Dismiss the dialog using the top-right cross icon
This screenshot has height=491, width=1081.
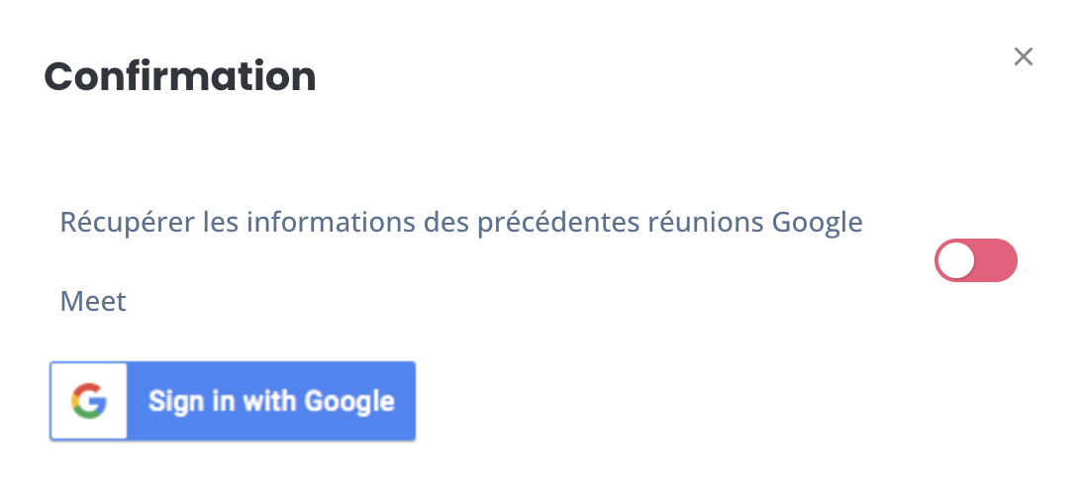point(1024,56)
